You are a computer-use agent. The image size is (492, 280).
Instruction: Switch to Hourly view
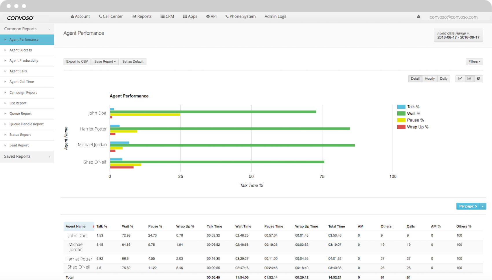[429, 79]
